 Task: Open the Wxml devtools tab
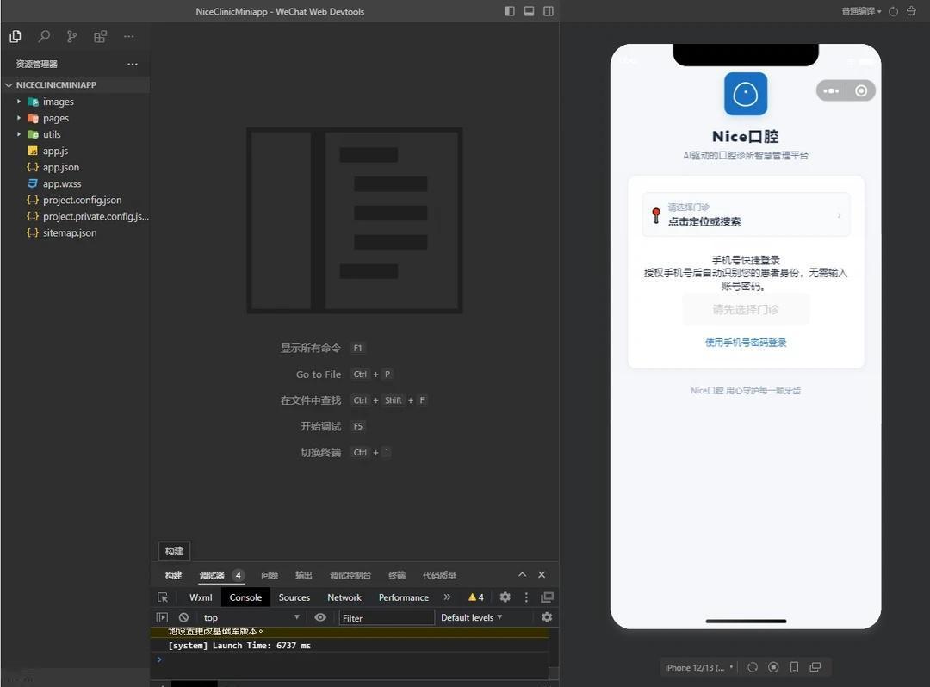pyautogui.click(x=201, y=597)
